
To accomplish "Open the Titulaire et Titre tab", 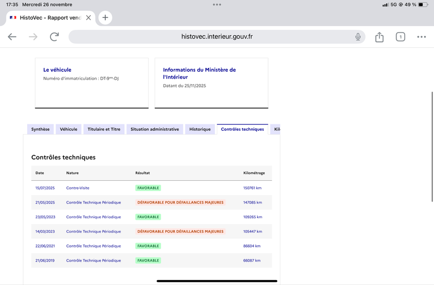I will (104, 129).
